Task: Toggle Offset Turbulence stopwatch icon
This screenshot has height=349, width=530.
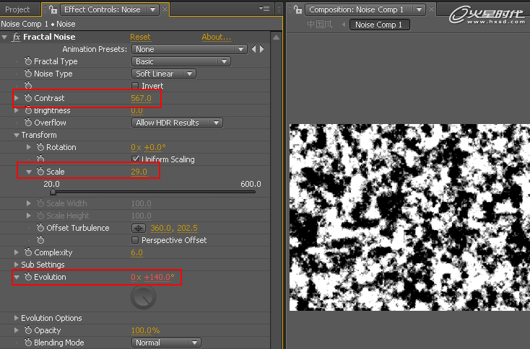Action: (x=40, y=227)
